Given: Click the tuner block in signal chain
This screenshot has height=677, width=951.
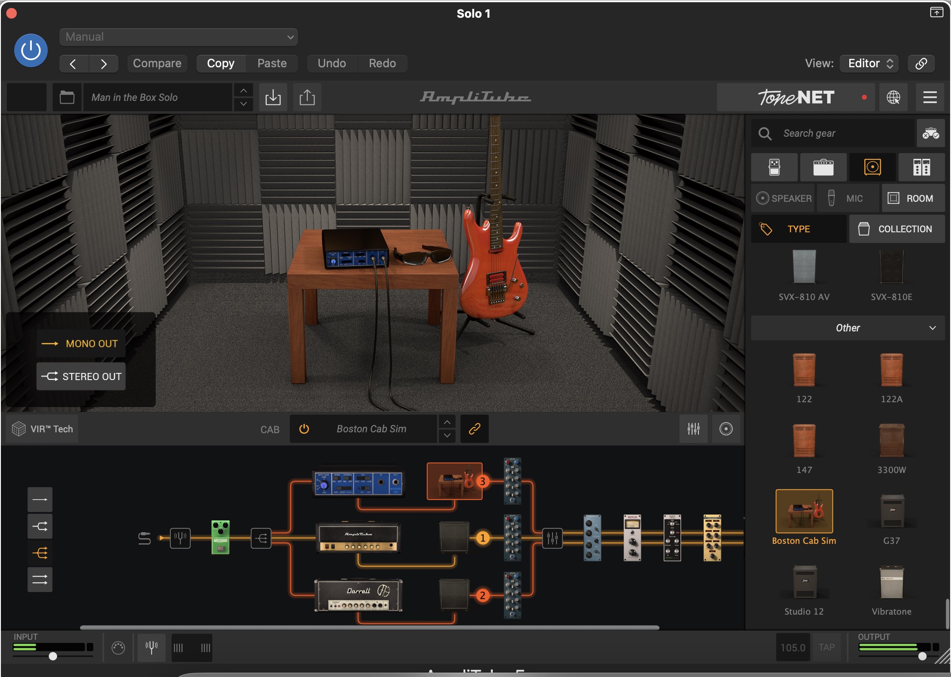Looking at the screenshot, I should coord(180,538).
